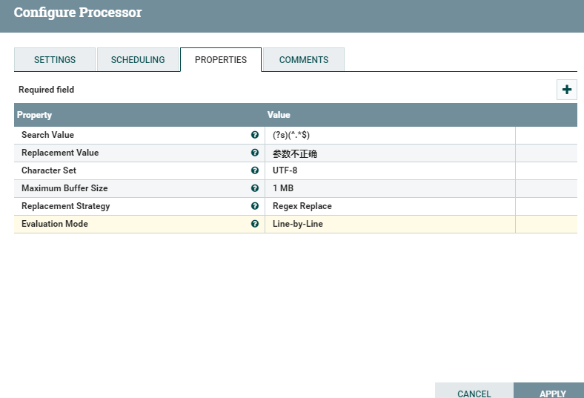Viewport: 584px width, 398px height.
Task: Click the Maximum Buffer Size property name
Action: click(x=64, y=188)
